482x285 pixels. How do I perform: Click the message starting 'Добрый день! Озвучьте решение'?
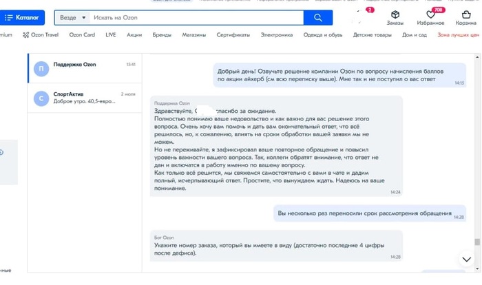(339, 75)
